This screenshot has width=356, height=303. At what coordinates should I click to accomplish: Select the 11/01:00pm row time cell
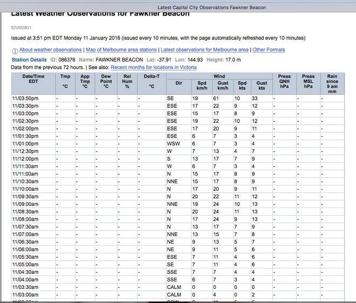pyautogui.click(x=33, y=143)
